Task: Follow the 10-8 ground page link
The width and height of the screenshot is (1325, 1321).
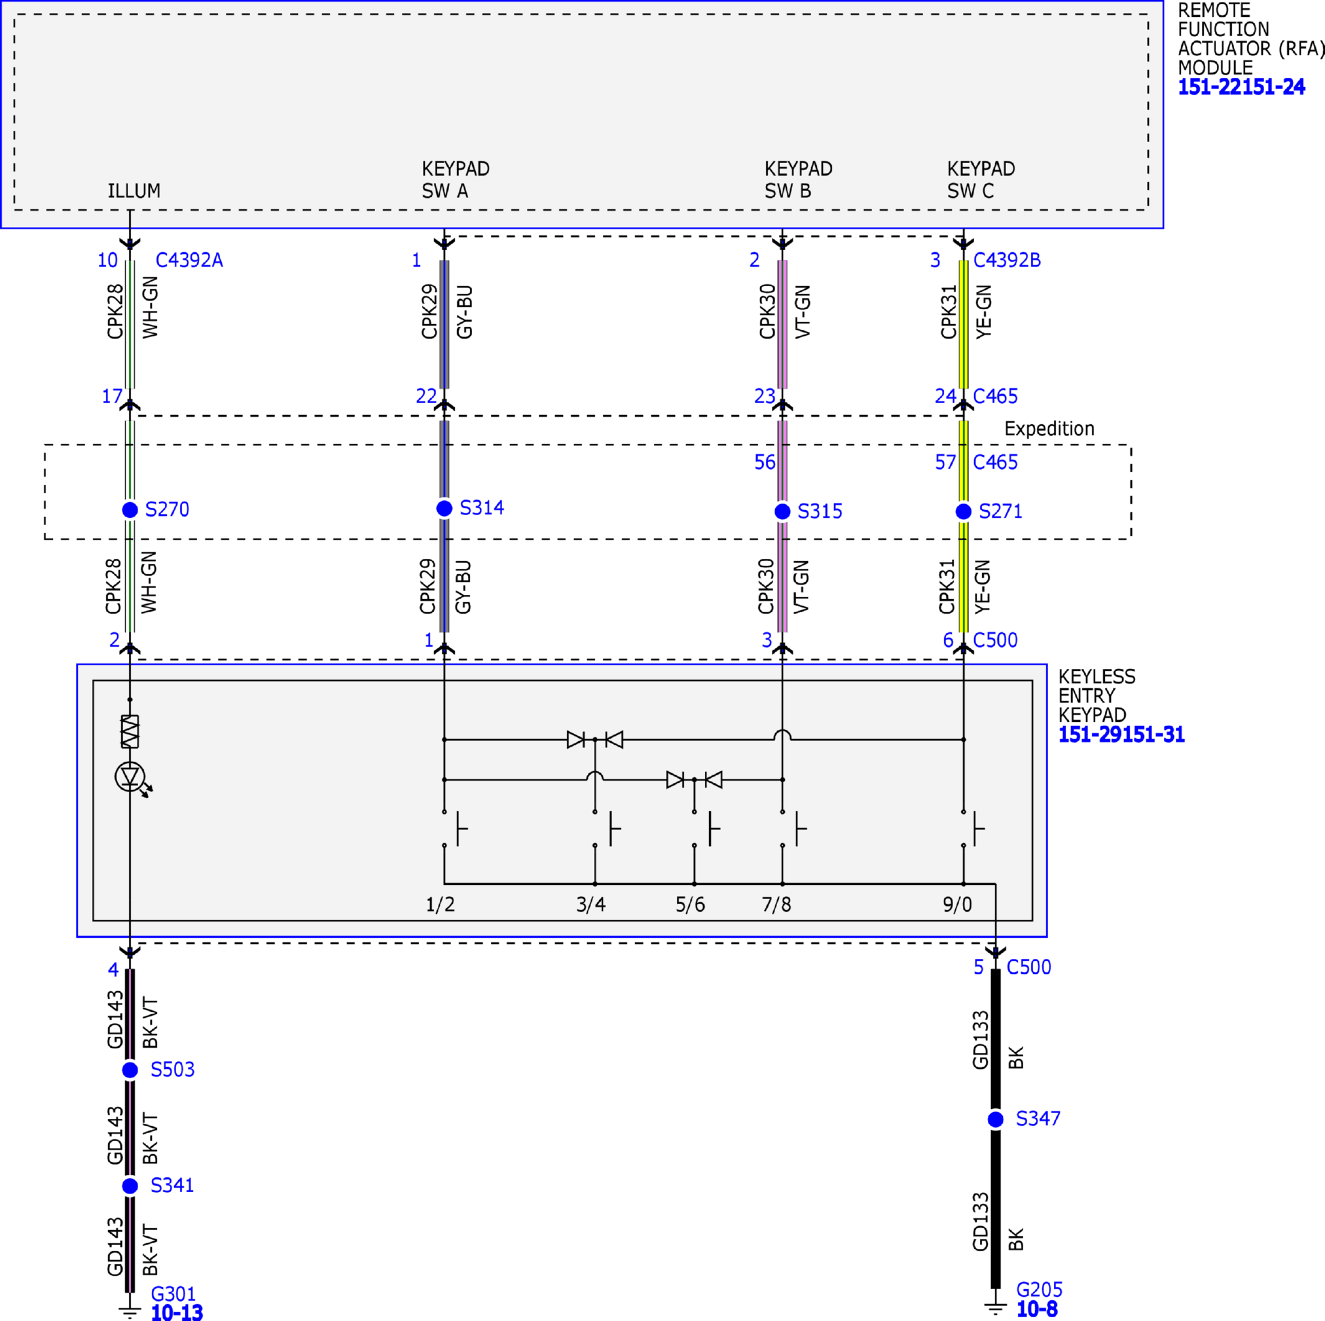Action: tap(1037, 1309)
